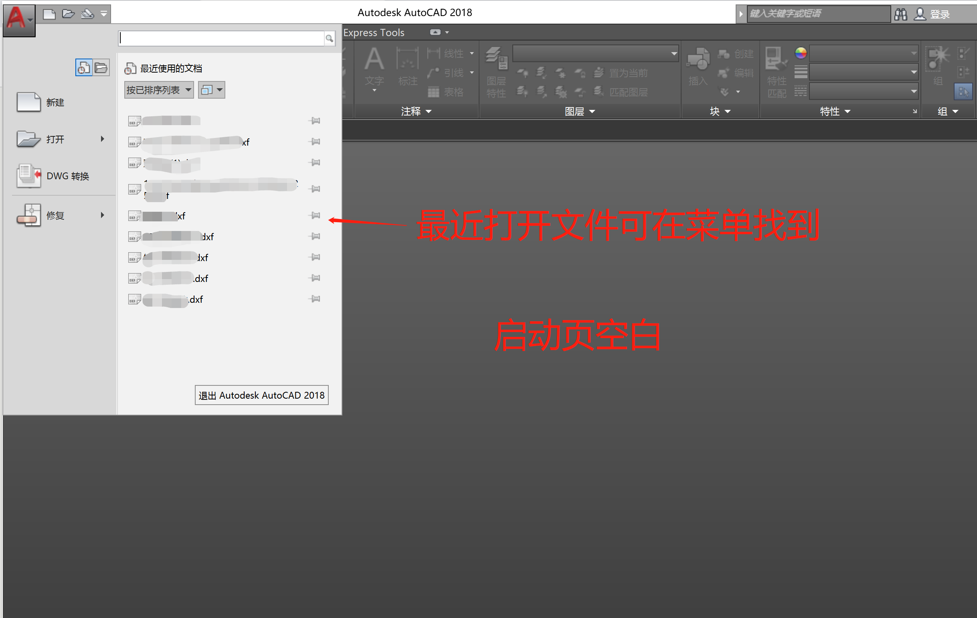Pin the last recent .dxf document

[x=314, y=299]
